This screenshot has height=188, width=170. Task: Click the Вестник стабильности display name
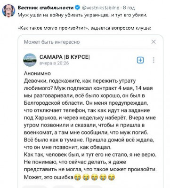46,8
